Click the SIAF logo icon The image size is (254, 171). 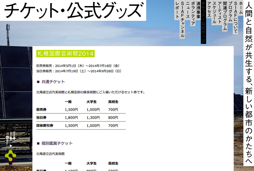point(10,156)
